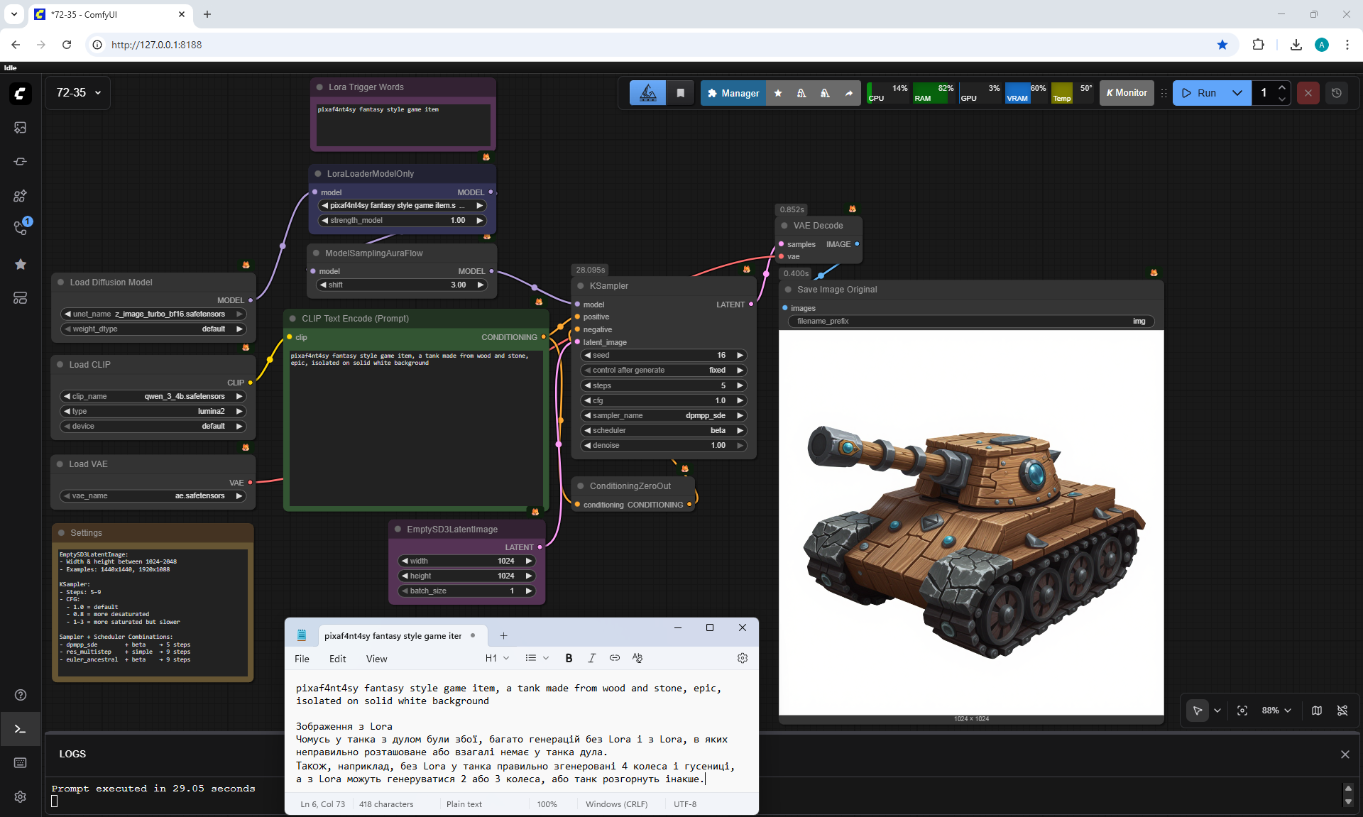This screenshot has width=1363, height=817.
Task: Open the H1 heading dropdown in Notepad
Action: coord(497,658)
